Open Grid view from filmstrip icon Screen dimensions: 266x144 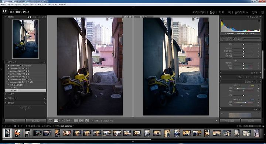[x=15, y=126]
